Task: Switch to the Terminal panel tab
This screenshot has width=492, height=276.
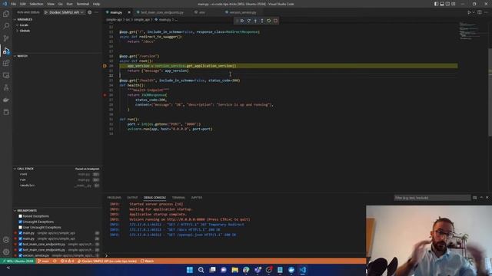Action: pos(178,198)
